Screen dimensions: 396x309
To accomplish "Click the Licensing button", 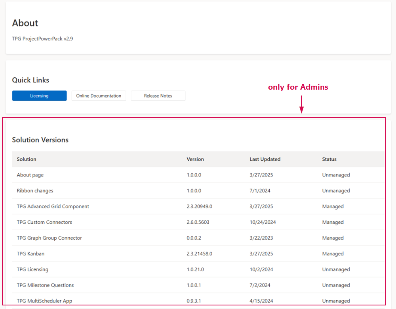I will [39, 96].
